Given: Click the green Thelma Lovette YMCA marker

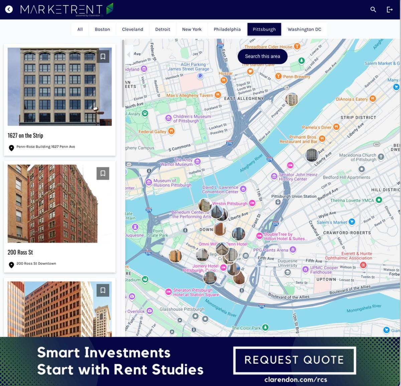Looking at the screenshot, I should [x=379, y=200].
